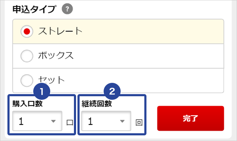
Task: Click the 継続回数 field label
Action: (x=97, y=104)
